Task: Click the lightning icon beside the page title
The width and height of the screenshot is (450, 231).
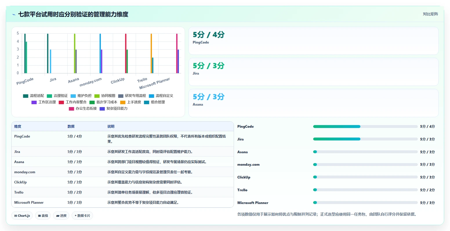Action: tap(14, 15)
